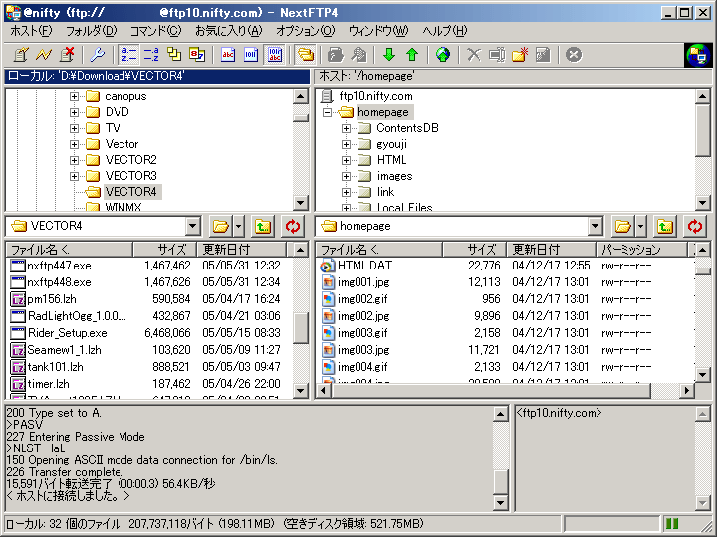Viewport: 717px width, 537px height.
Task: Click the green upload arrow
Action: [x=412, y=55]
